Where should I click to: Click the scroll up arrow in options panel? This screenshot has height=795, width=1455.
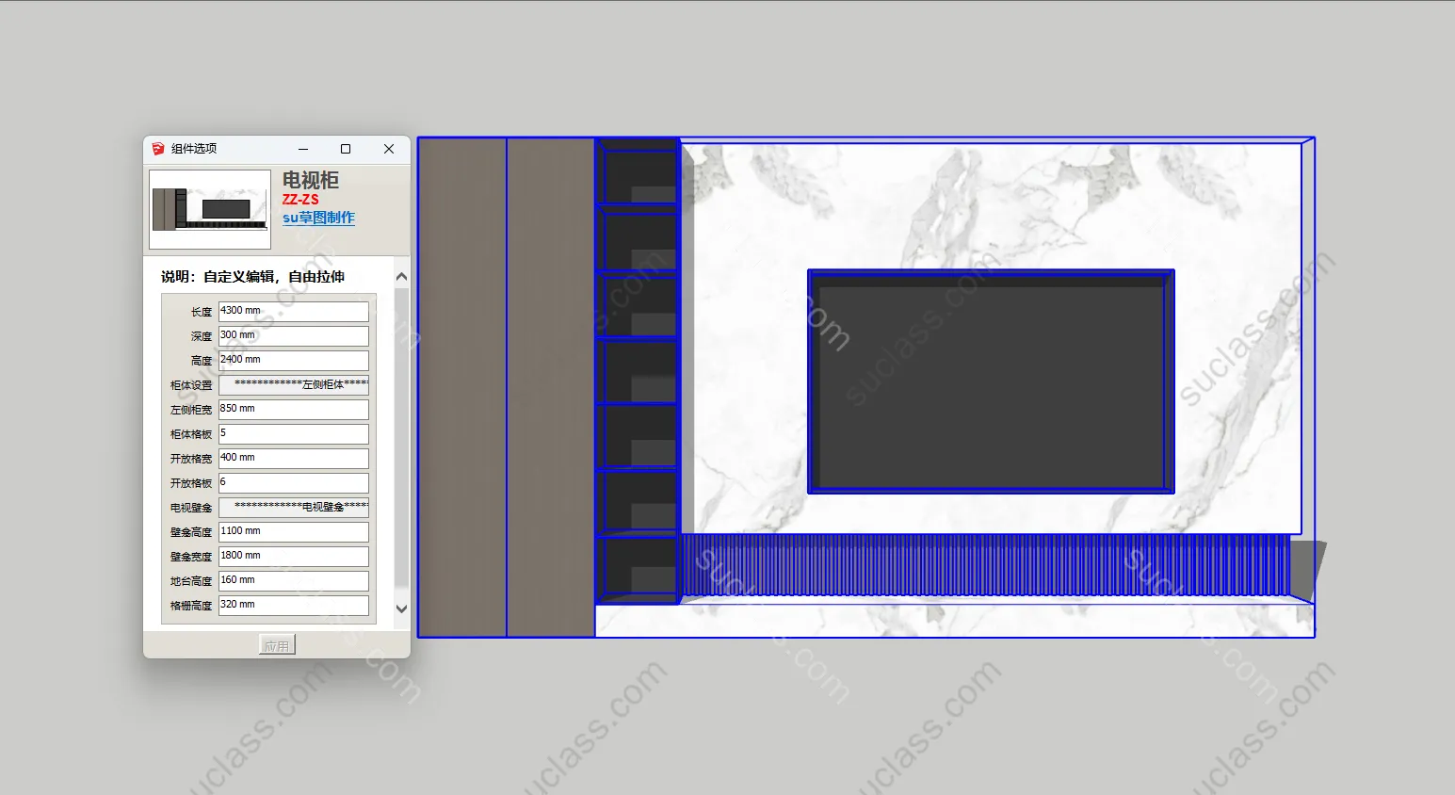402,277
